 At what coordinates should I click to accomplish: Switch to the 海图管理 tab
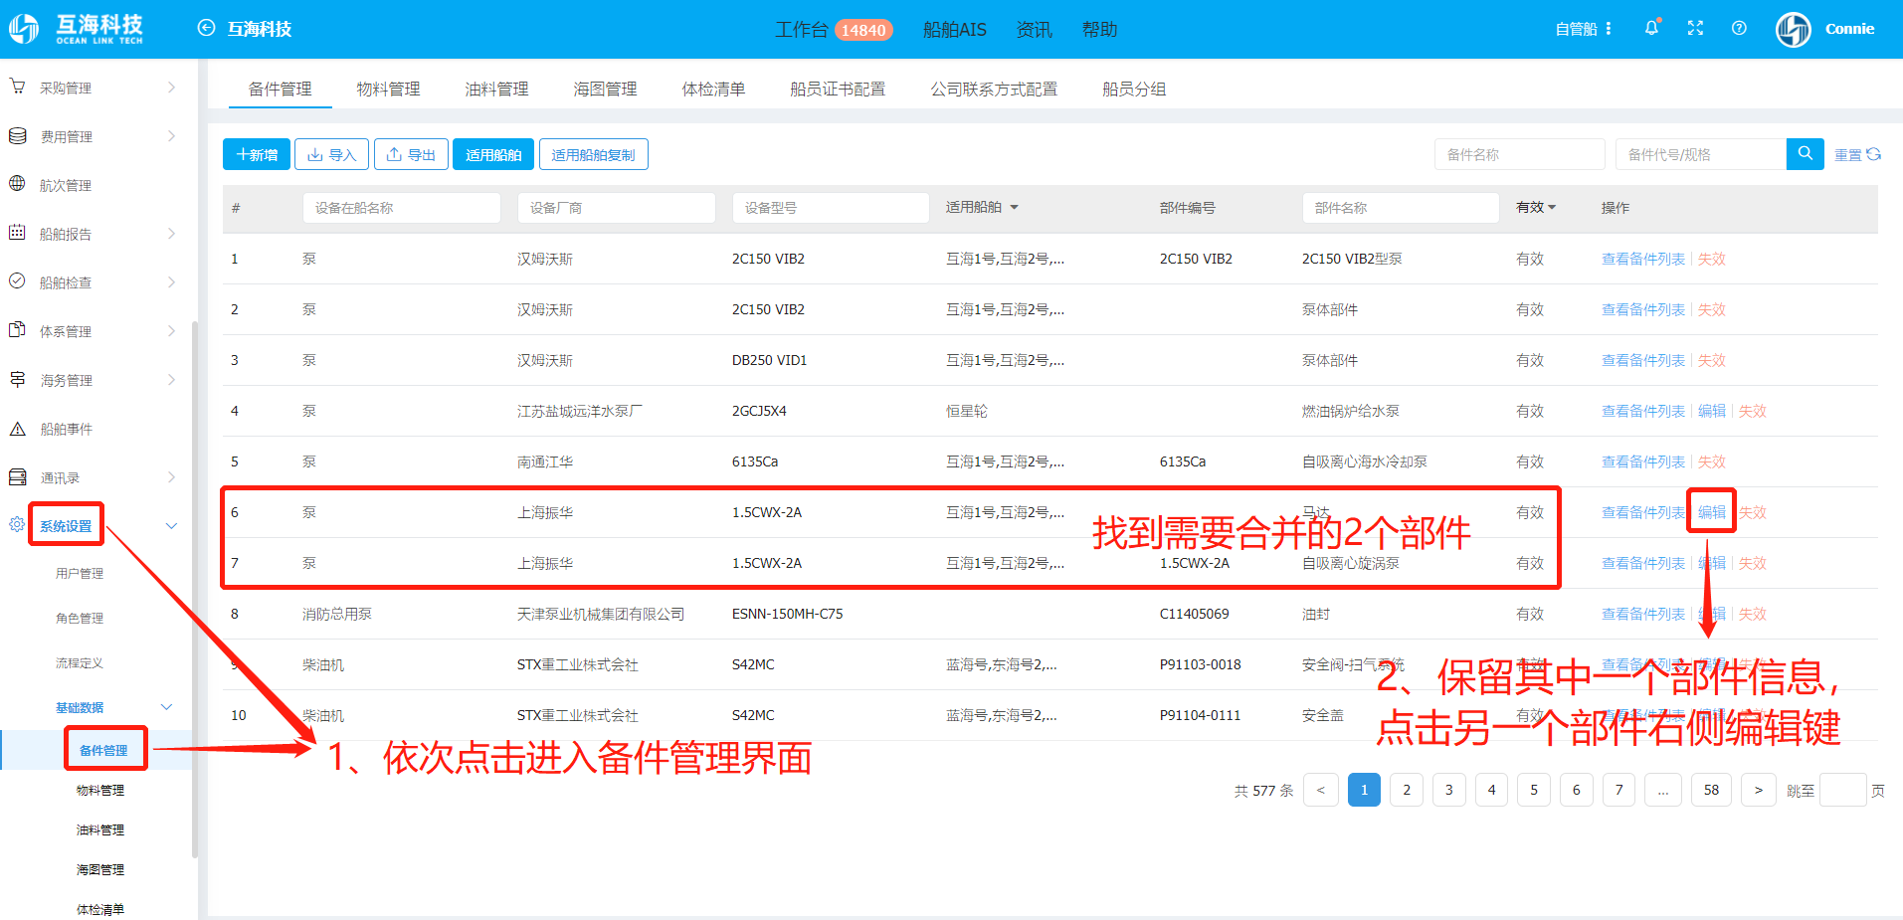pyautogui.click(x=605, y=89)
